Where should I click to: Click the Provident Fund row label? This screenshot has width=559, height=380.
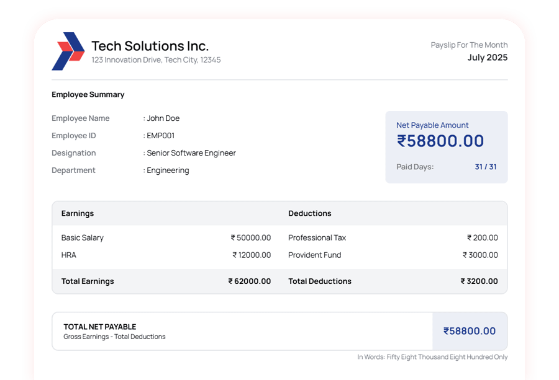tap(315, 255)
